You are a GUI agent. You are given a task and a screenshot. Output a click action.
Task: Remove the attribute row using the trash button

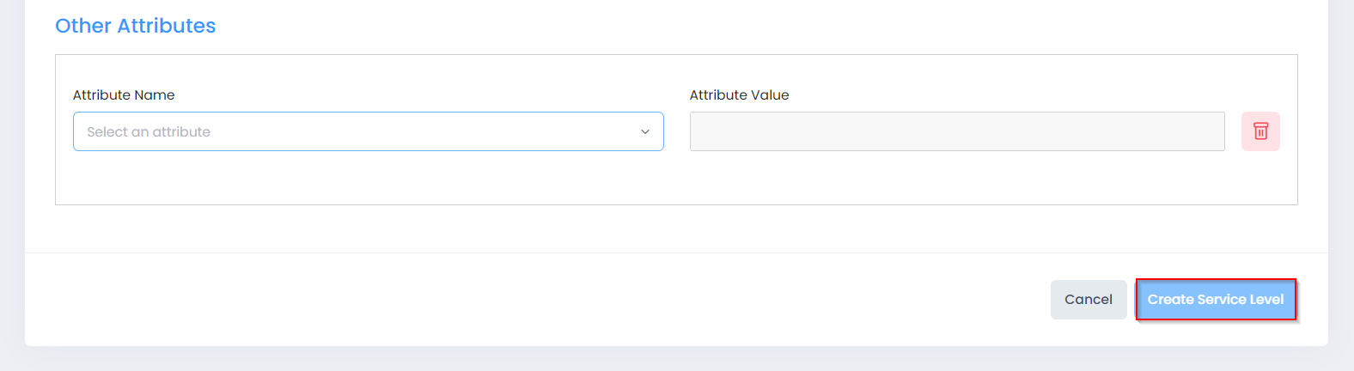pos(1260,131)
